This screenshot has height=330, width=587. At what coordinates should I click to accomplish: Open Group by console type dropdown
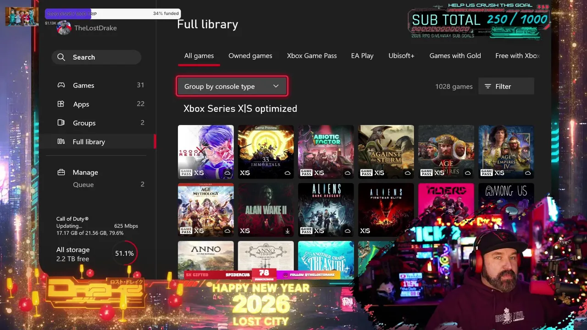tap(232, 86)
